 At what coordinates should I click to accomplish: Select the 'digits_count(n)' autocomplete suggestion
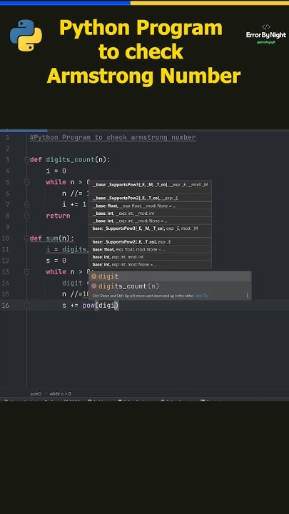170,286
